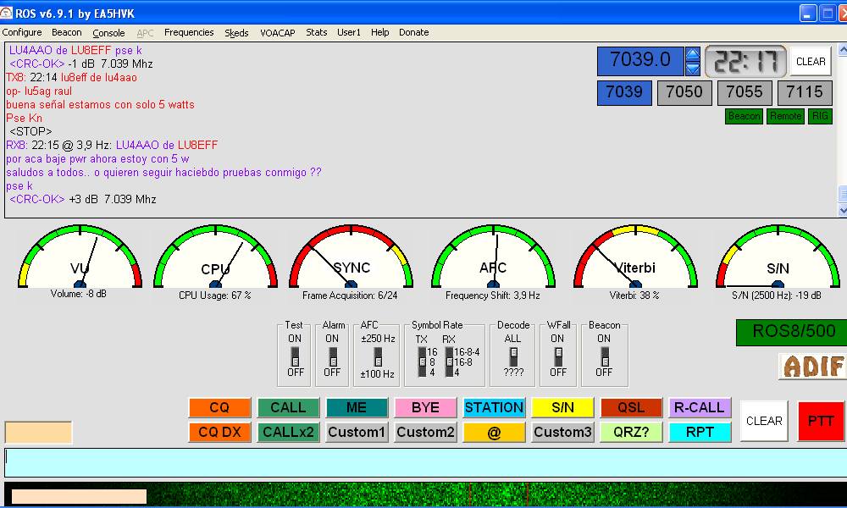Click the STATION macro button

[494, 407]
